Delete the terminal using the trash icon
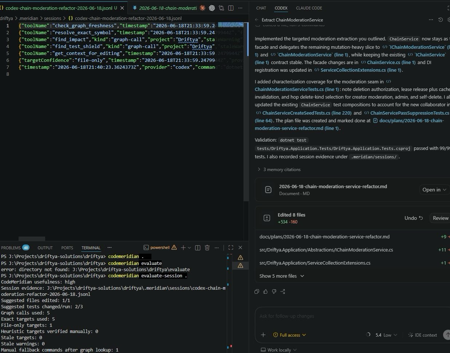Viewport: 450px width, 353px height. coord(207,247)
